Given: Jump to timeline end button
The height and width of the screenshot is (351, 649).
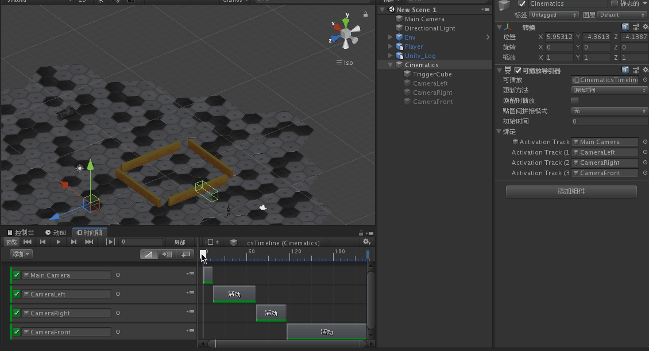Looking at the screenshot, I should point(89,242).
